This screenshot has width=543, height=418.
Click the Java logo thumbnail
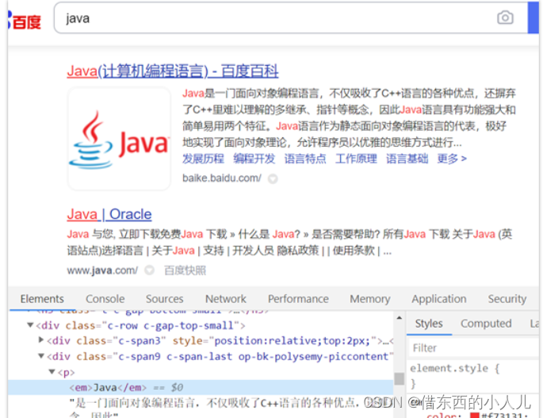click(x=119, y=139)
